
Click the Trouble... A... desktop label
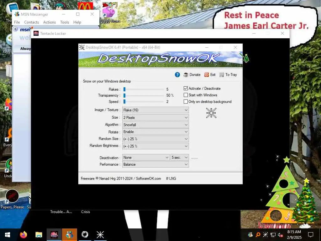(x=61, y=212)
